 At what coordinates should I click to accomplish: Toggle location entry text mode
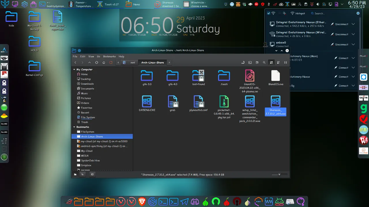pyautogui.click(x=243, y=62)
